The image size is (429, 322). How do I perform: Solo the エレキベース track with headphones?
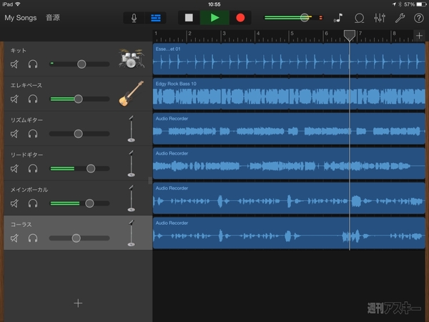(32, 99)
